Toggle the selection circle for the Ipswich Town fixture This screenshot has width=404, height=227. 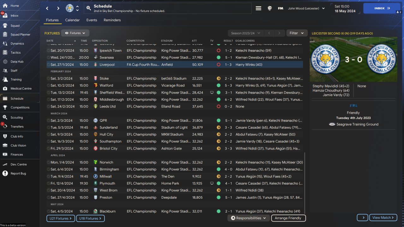pyautogui.click(x=48, y=50)
